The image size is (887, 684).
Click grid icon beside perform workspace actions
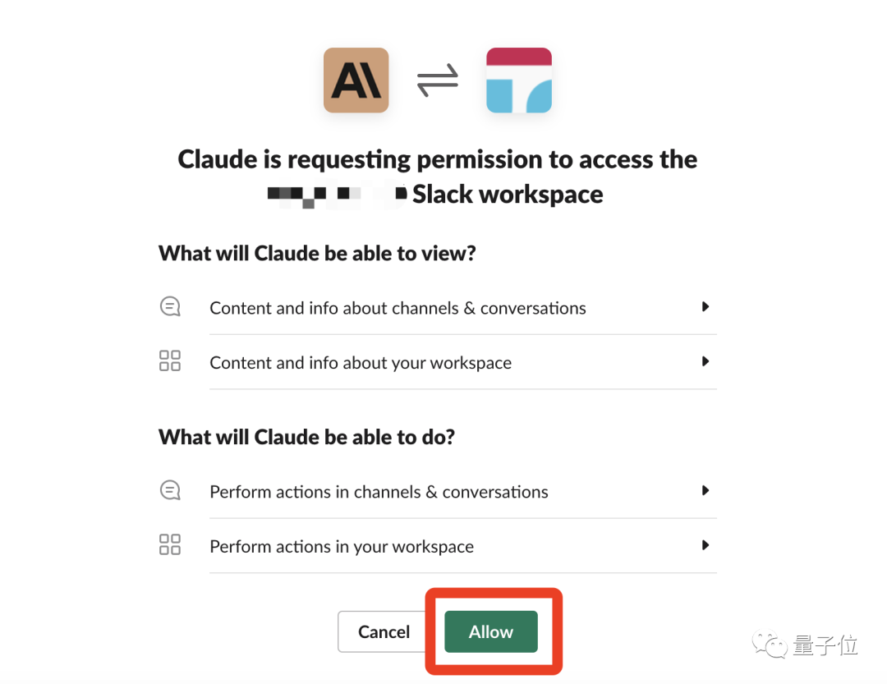coord(169,545)
